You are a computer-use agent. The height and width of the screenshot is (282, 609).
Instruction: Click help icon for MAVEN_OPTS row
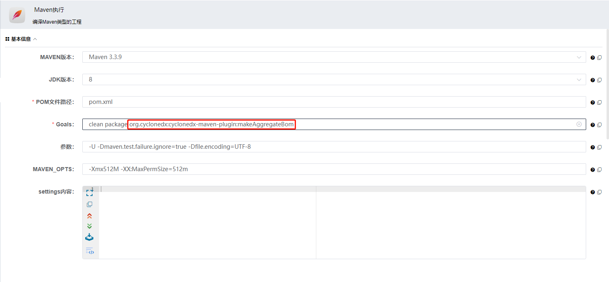point(593,170)
